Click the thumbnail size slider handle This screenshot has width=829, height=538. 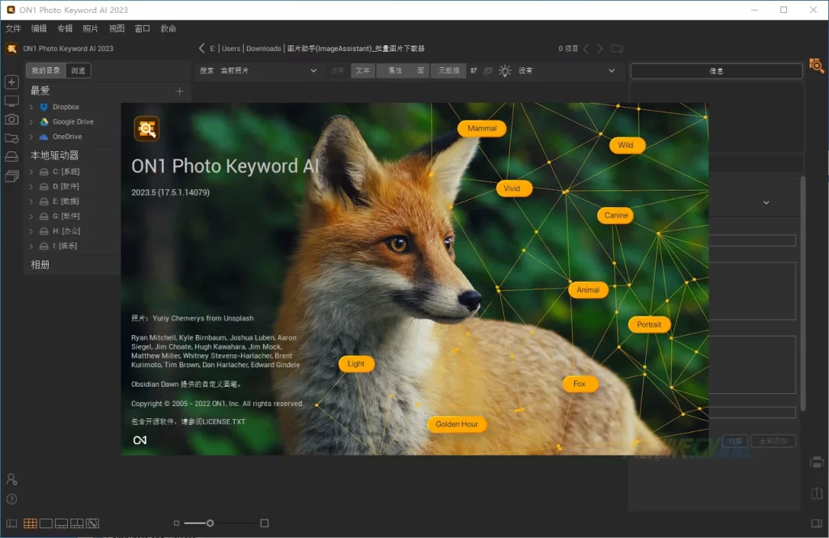(210, 523)
